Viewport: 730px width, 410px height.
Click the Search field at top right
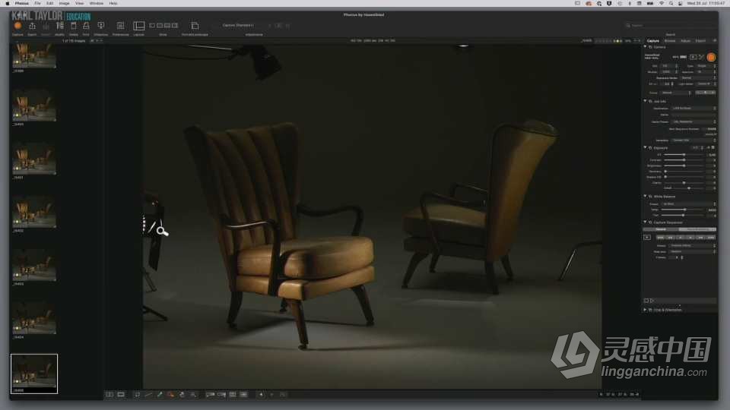(x=671, y=26)
